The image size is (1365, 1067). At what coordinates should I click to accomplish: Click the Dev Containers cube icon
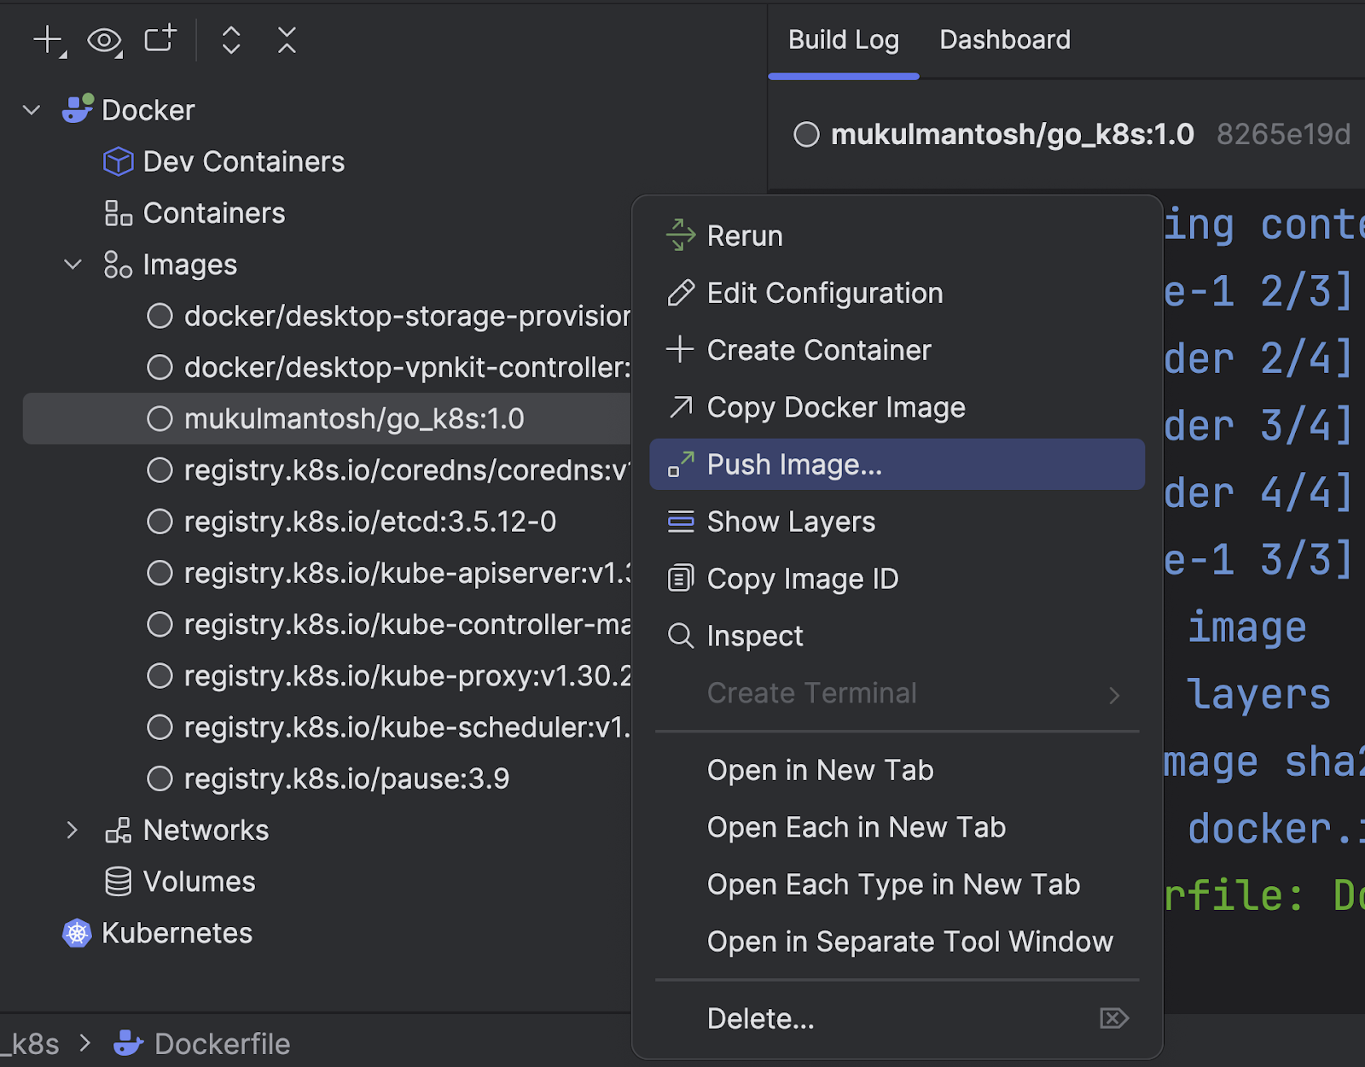click(119, 161)
